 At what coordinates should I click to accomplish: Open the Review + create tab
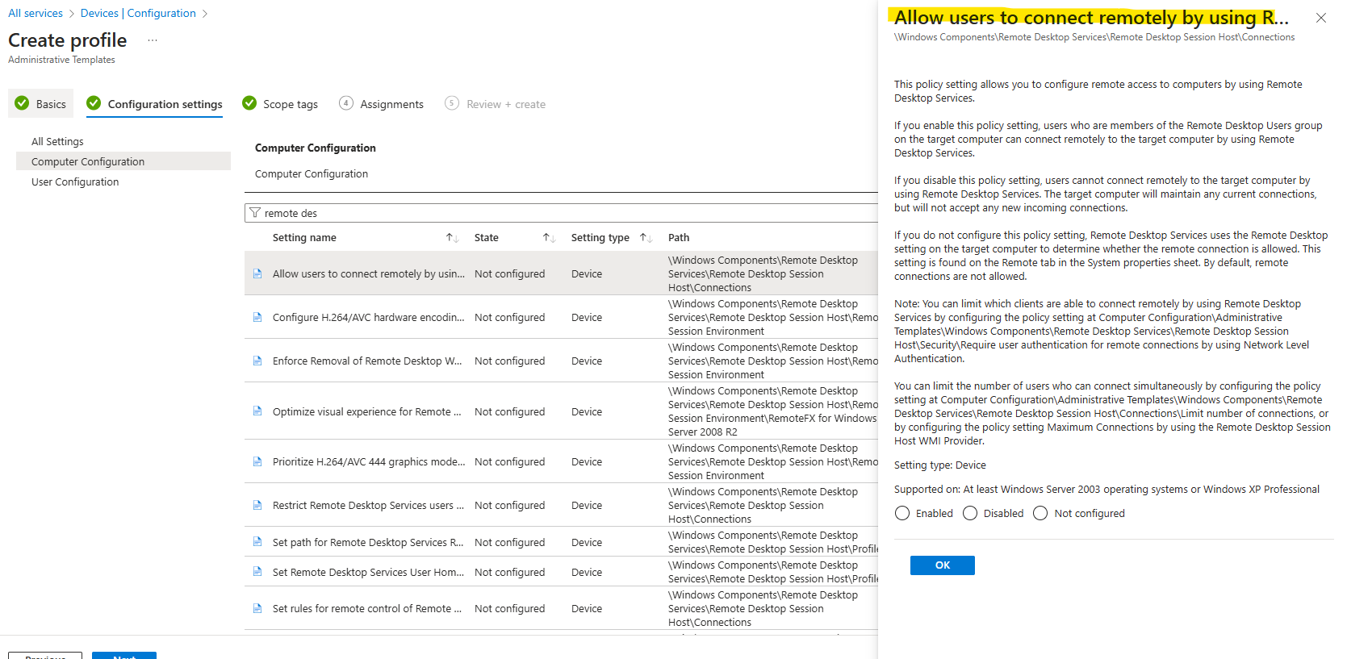coord(495,104)
